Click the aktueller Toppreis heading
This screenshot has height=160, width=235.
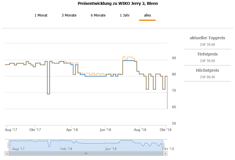point(207,38)
